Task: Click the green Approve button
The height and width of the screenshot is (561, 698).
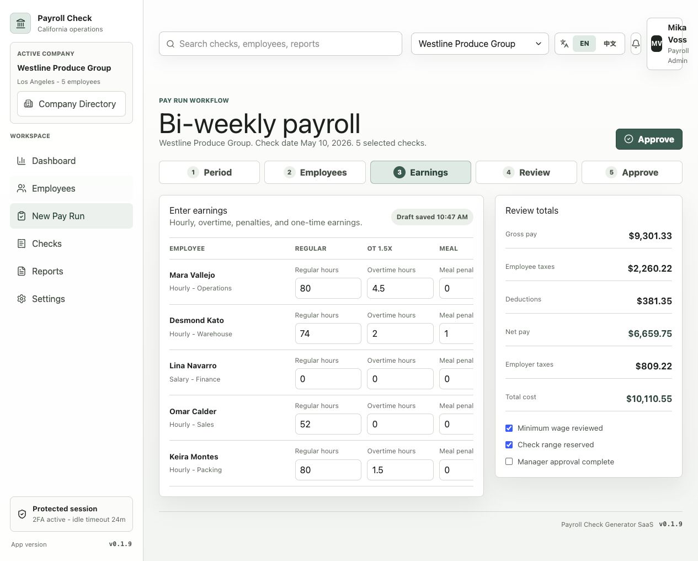Action: point(649,139)
